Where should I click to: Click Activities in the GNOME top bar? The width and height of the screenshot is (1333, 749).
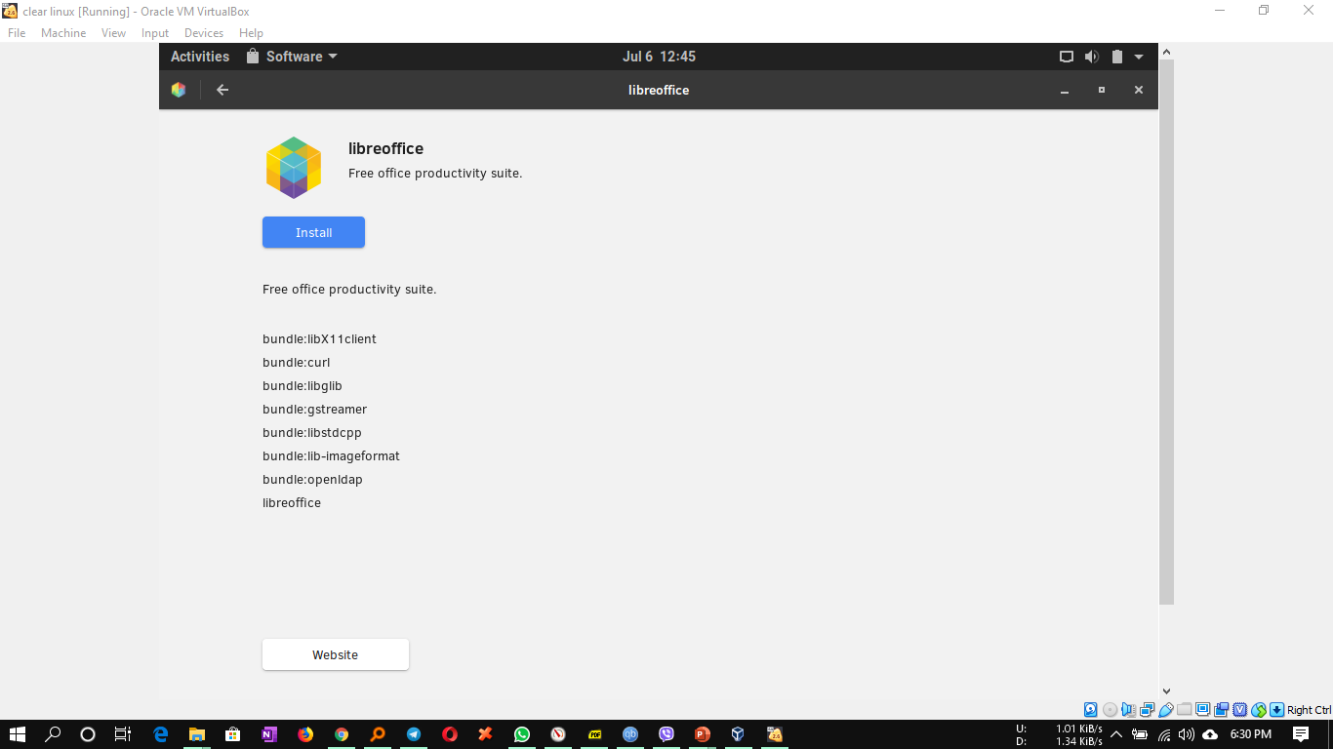199,56
